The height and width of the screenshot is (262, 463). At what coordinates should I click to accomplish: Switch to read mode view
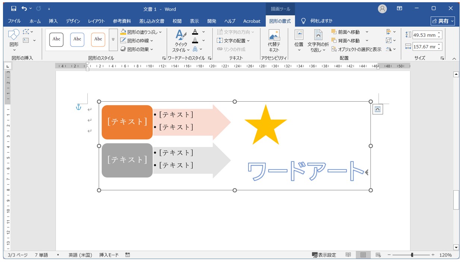(348, 255)
